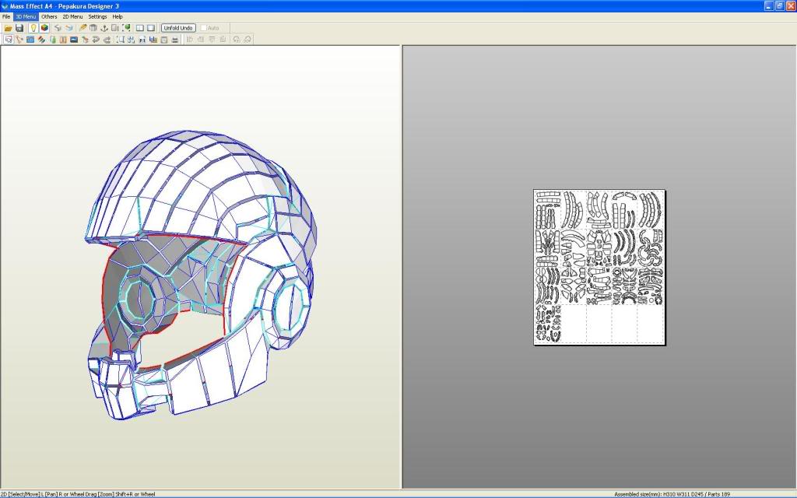Screen dimensions: 797x498
Task: Click the blue grid arrange-parts icon
Action: pos(131,40)
